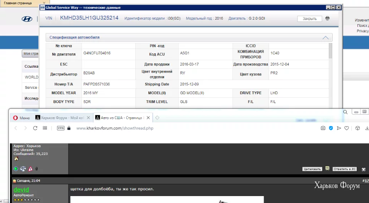The height and width of the screenshot is (203, 369).
Task: Click the Shipping Date value 2015-12-09
Action: pos(189,84)
